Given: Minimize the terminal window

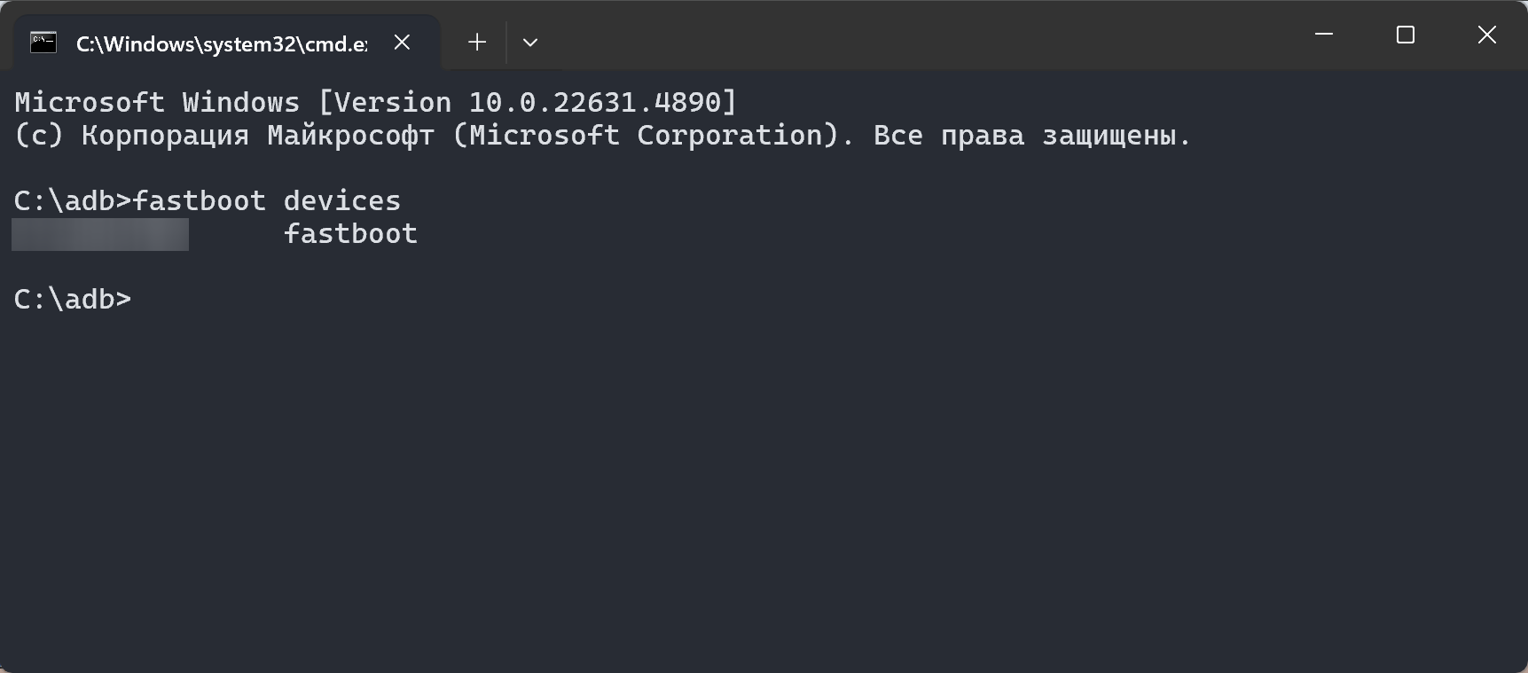Looking at the screenshot, I should coord(1324,35).
